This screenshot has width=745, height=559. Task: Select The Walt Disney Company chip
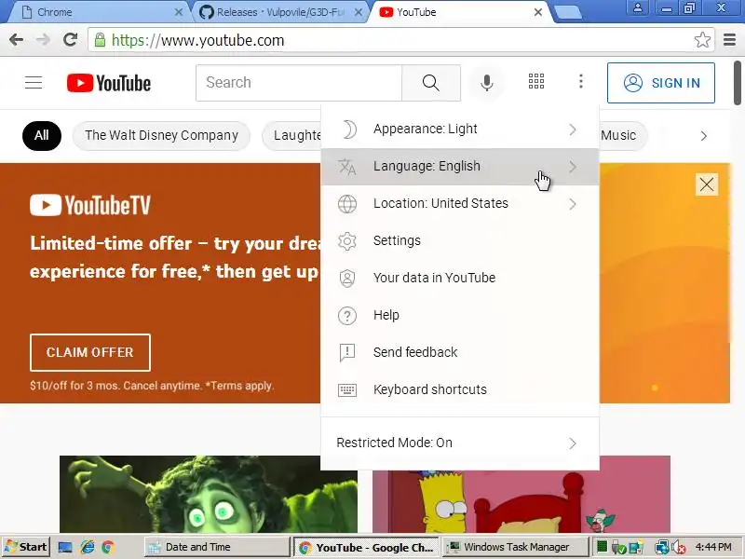[x=161, y=135]
